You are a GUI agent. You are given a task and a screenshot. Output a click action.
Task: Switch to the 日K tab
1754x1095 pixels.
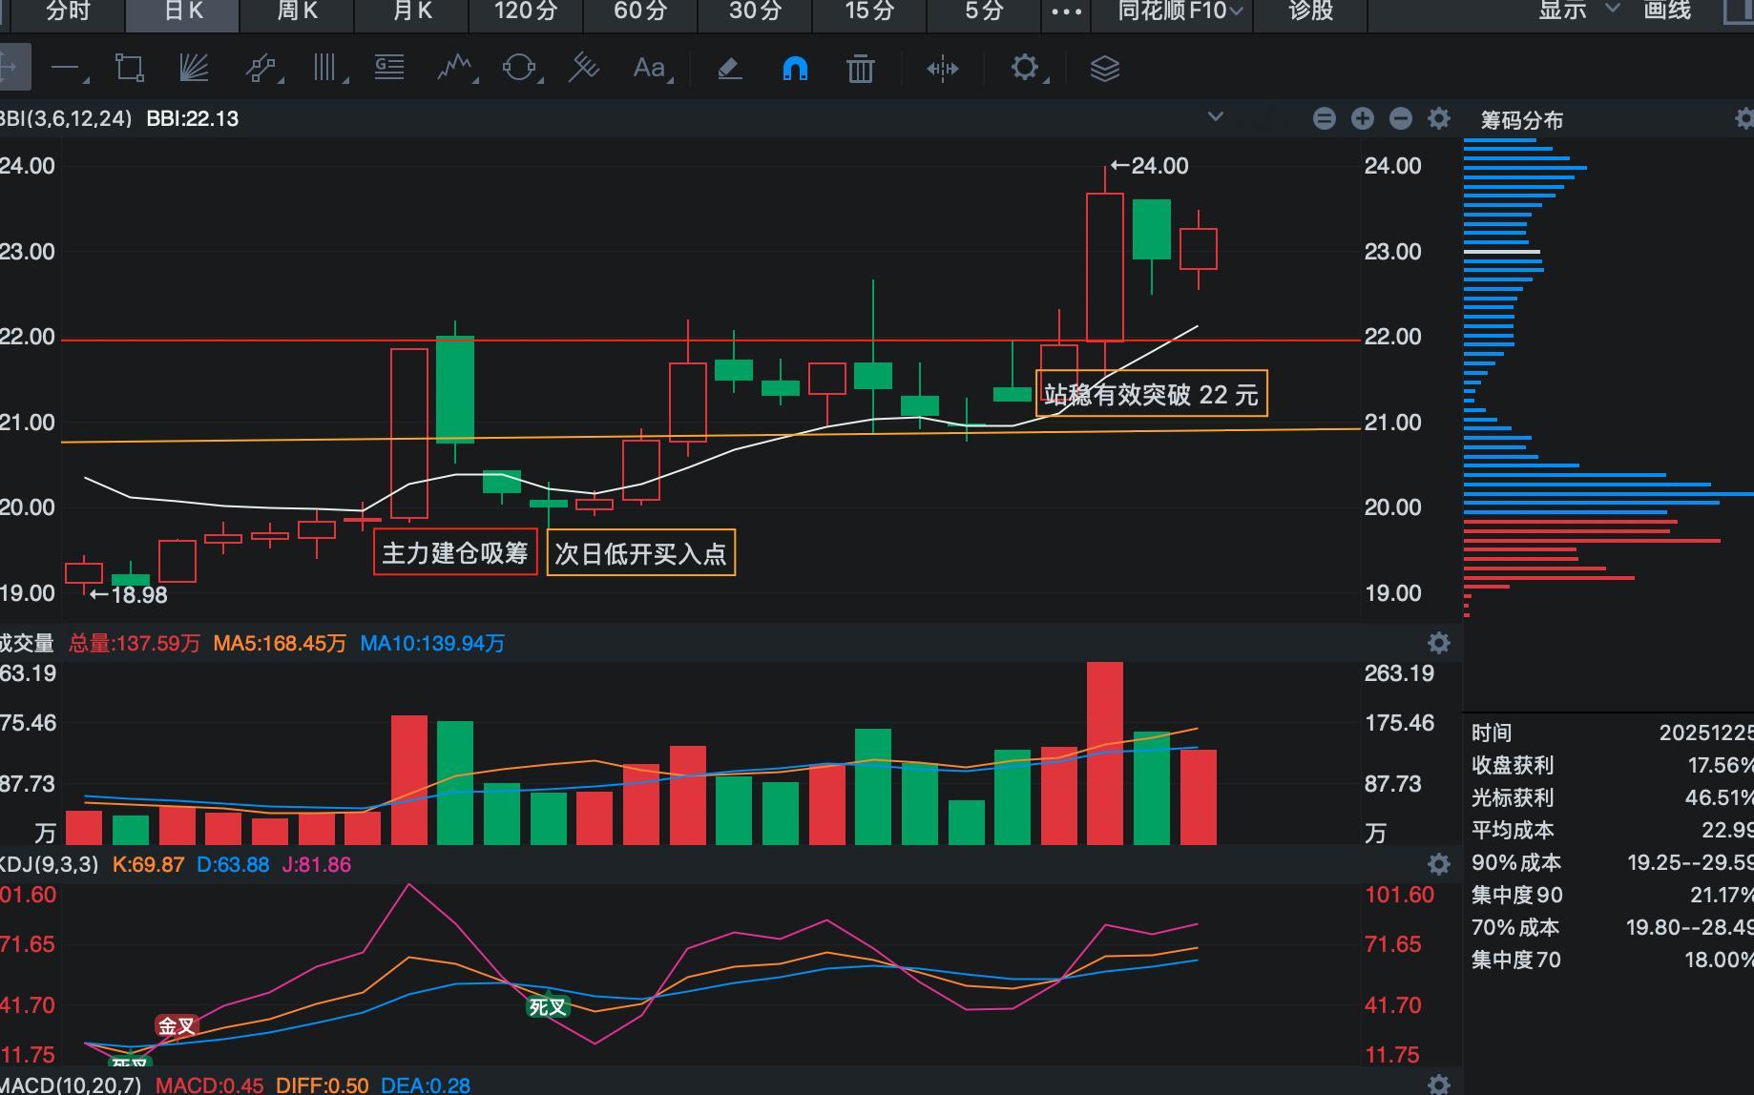(183, 11)
